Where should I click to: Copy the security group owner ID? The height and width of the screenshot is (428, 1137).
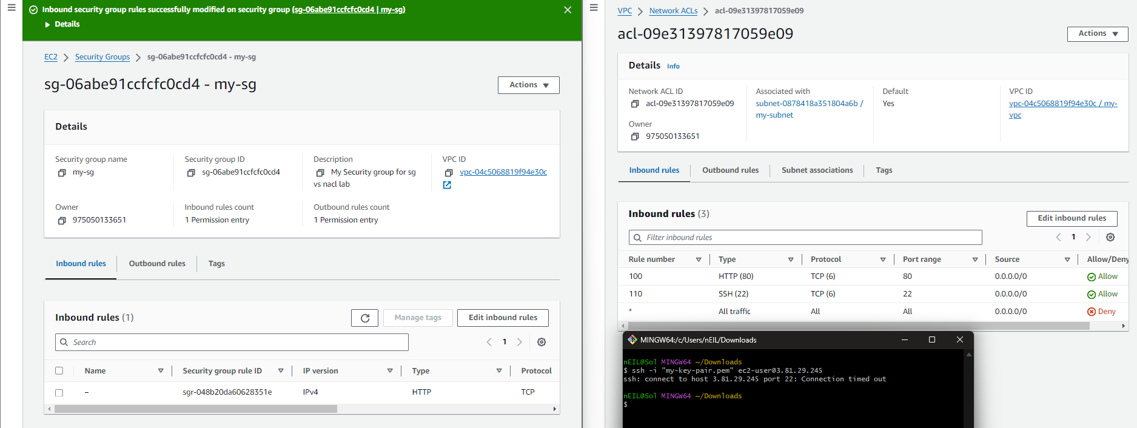62,221
